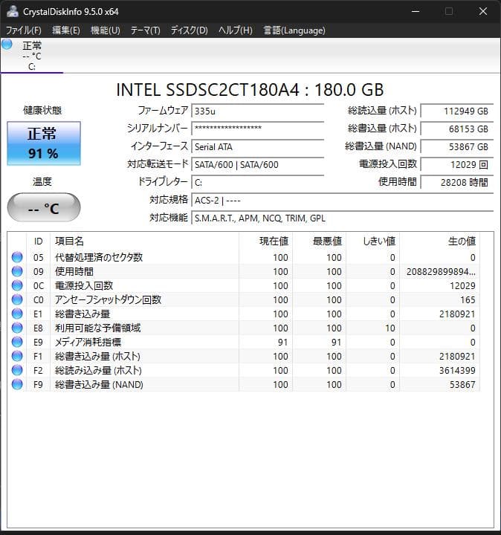
Task: Click the しきい値 column header
Action: [373, 241]
